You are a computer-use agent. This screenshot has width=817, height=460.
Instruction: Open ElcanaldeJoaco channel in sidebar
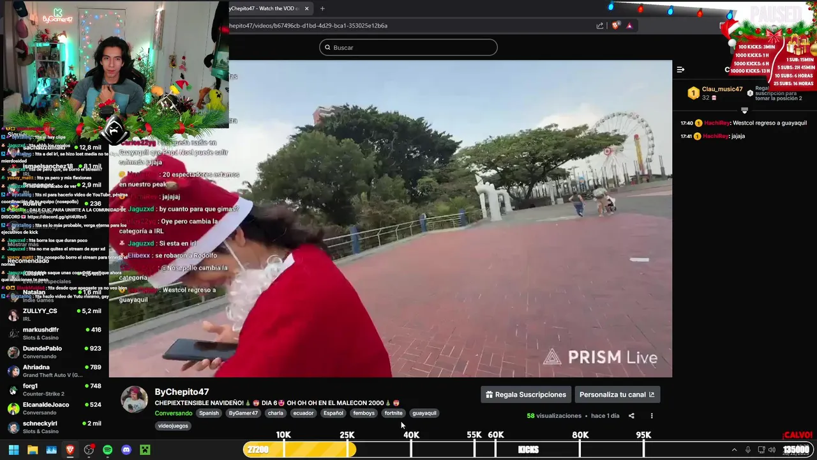click(x=54, y=408)
